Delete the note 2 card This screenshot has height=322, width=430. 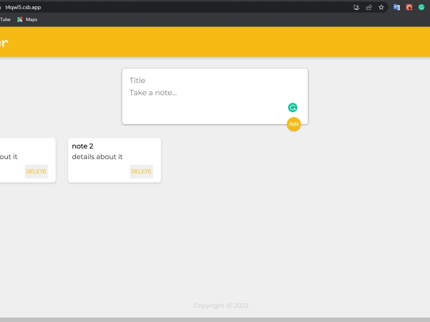tap(141, 172)
